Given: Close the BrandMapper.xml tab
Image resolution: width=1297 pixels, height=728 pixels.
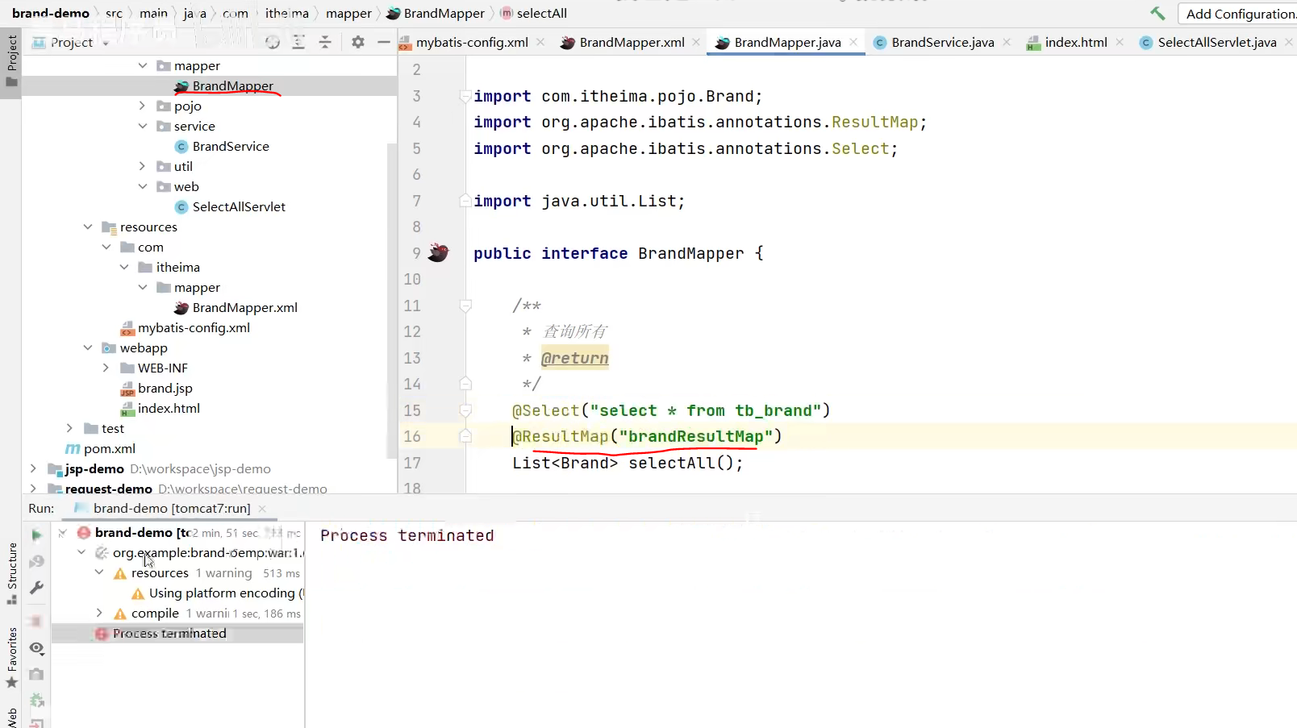Looking at the screenshot, I should point(696,42).
